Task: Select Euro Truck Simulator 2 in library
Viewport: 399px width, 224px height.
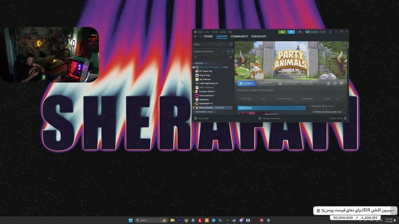Action: click(x=213, y=67)
